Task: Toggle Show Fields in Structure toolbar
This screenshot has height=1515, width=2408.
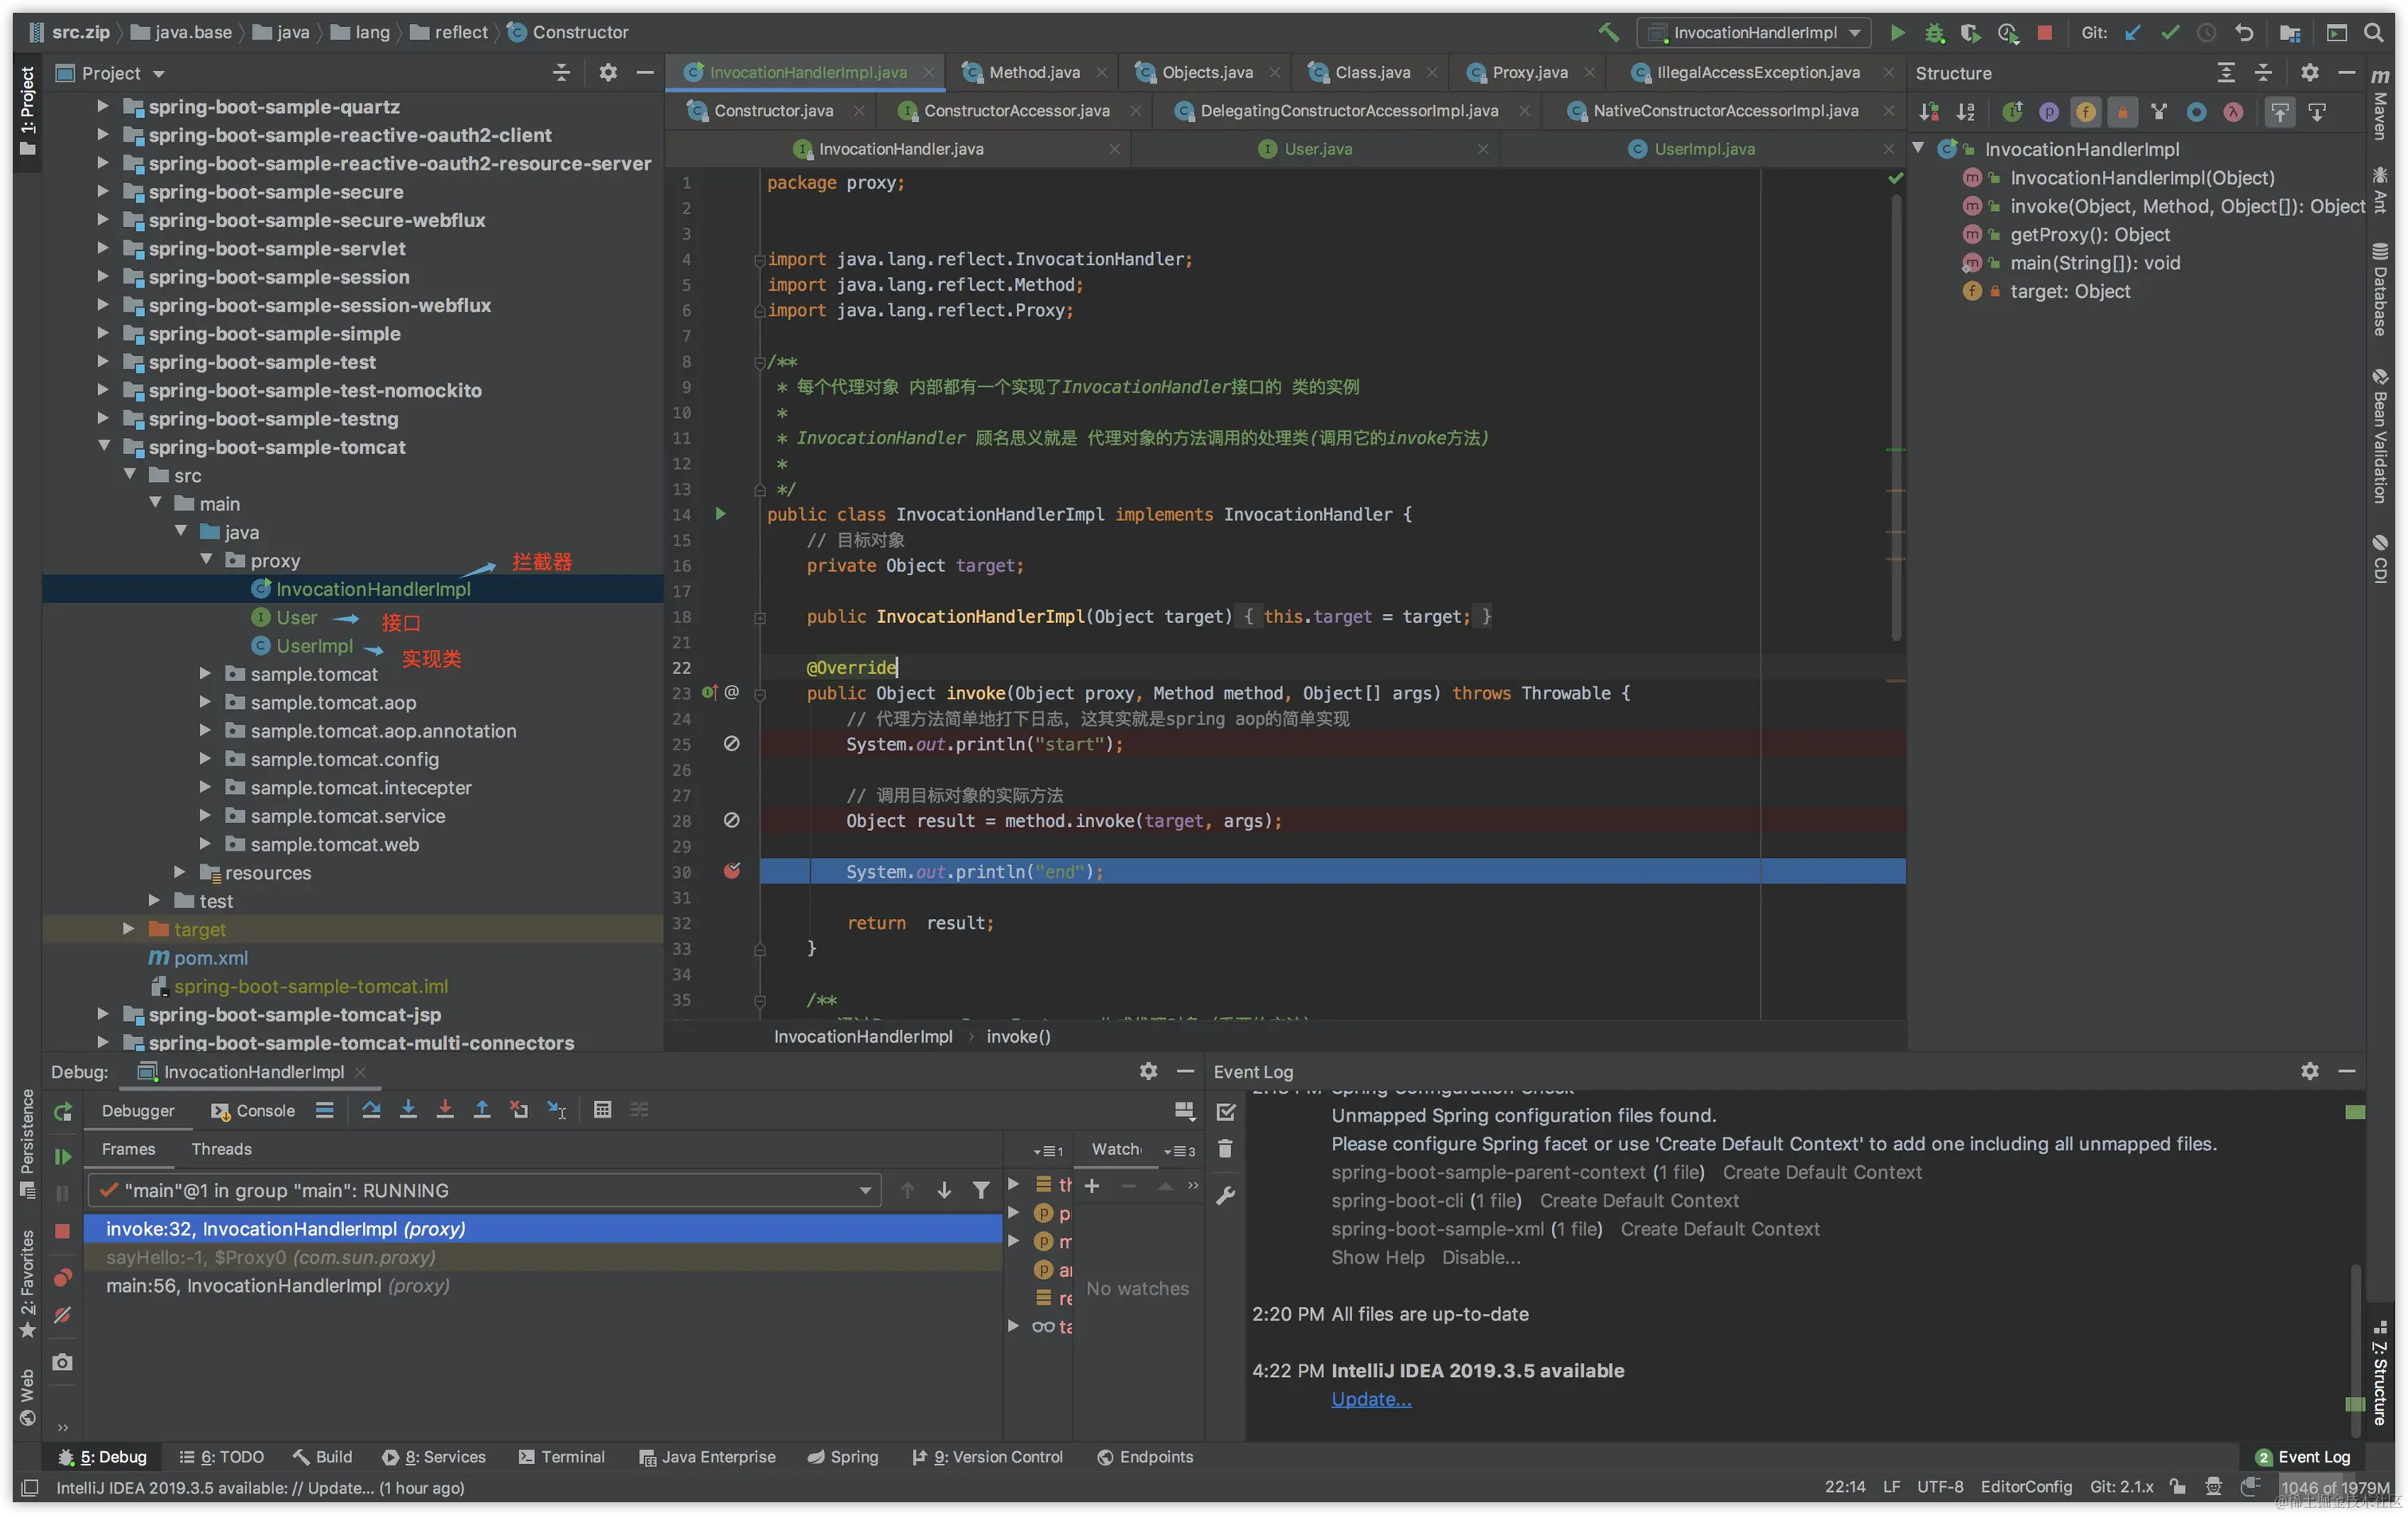Action: tap(2085, 112)
